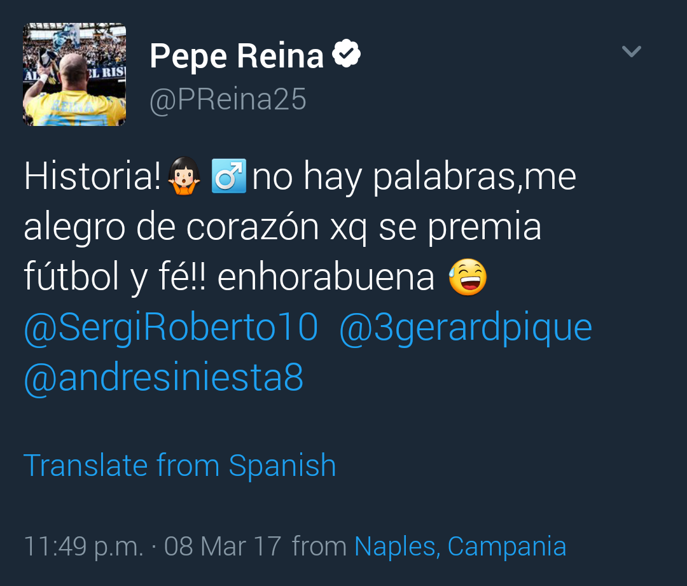Image resolution: width=687 pixels, height=586 pixels.
Task: Open Pepe Reina's profile picture
Action: tap(74, 74)
